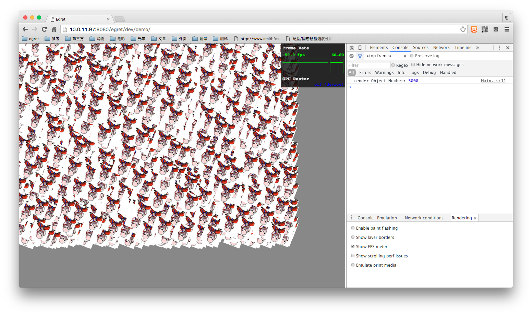Enable Show scrolling perf issues
Image resolution: width=532 pixels, height=315 pixels.
point(353,256)
